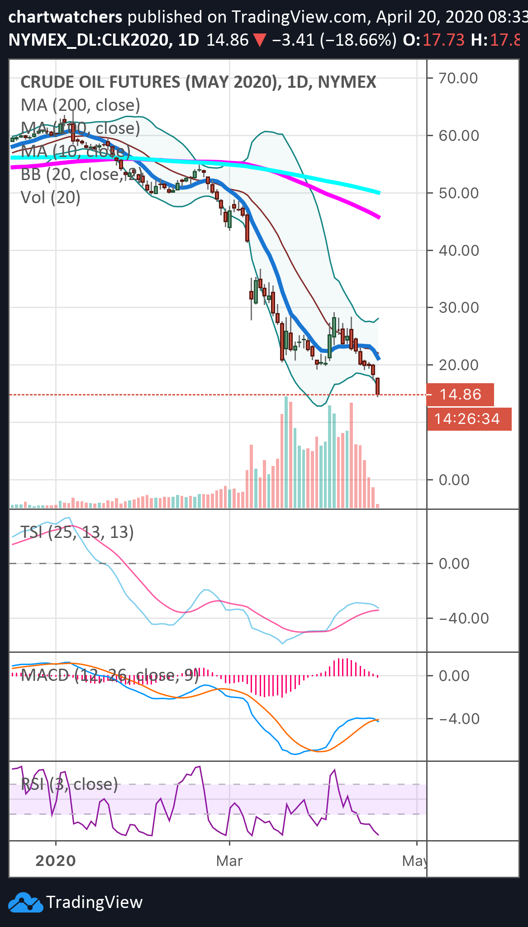Viewport: 528px width, 927px height.
Task: Click the 50.00 price axis label
Action: [x=459, y=193]
